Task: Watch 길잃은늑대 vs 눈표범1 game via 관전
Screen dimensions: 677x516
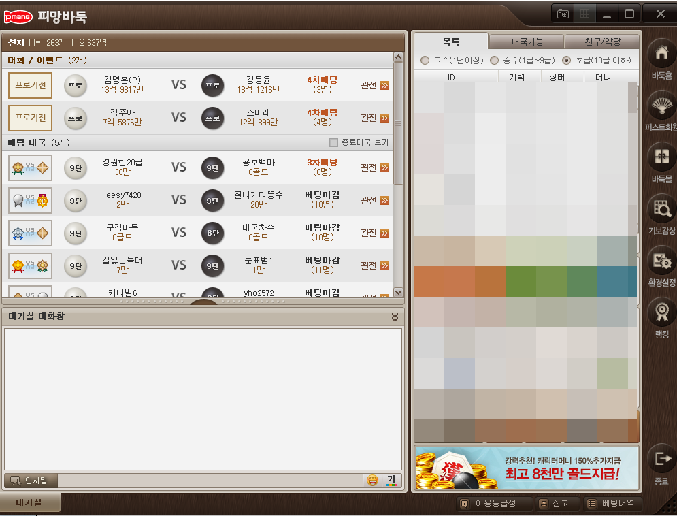Action: click(375, 265)
